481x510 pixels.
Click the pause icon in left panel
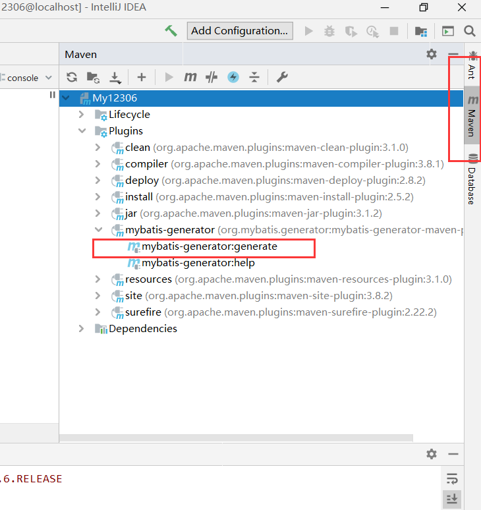click(52, 95)
